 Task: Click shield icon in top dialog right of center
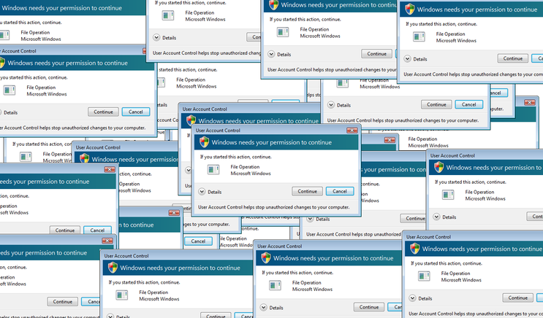point(273,5)
